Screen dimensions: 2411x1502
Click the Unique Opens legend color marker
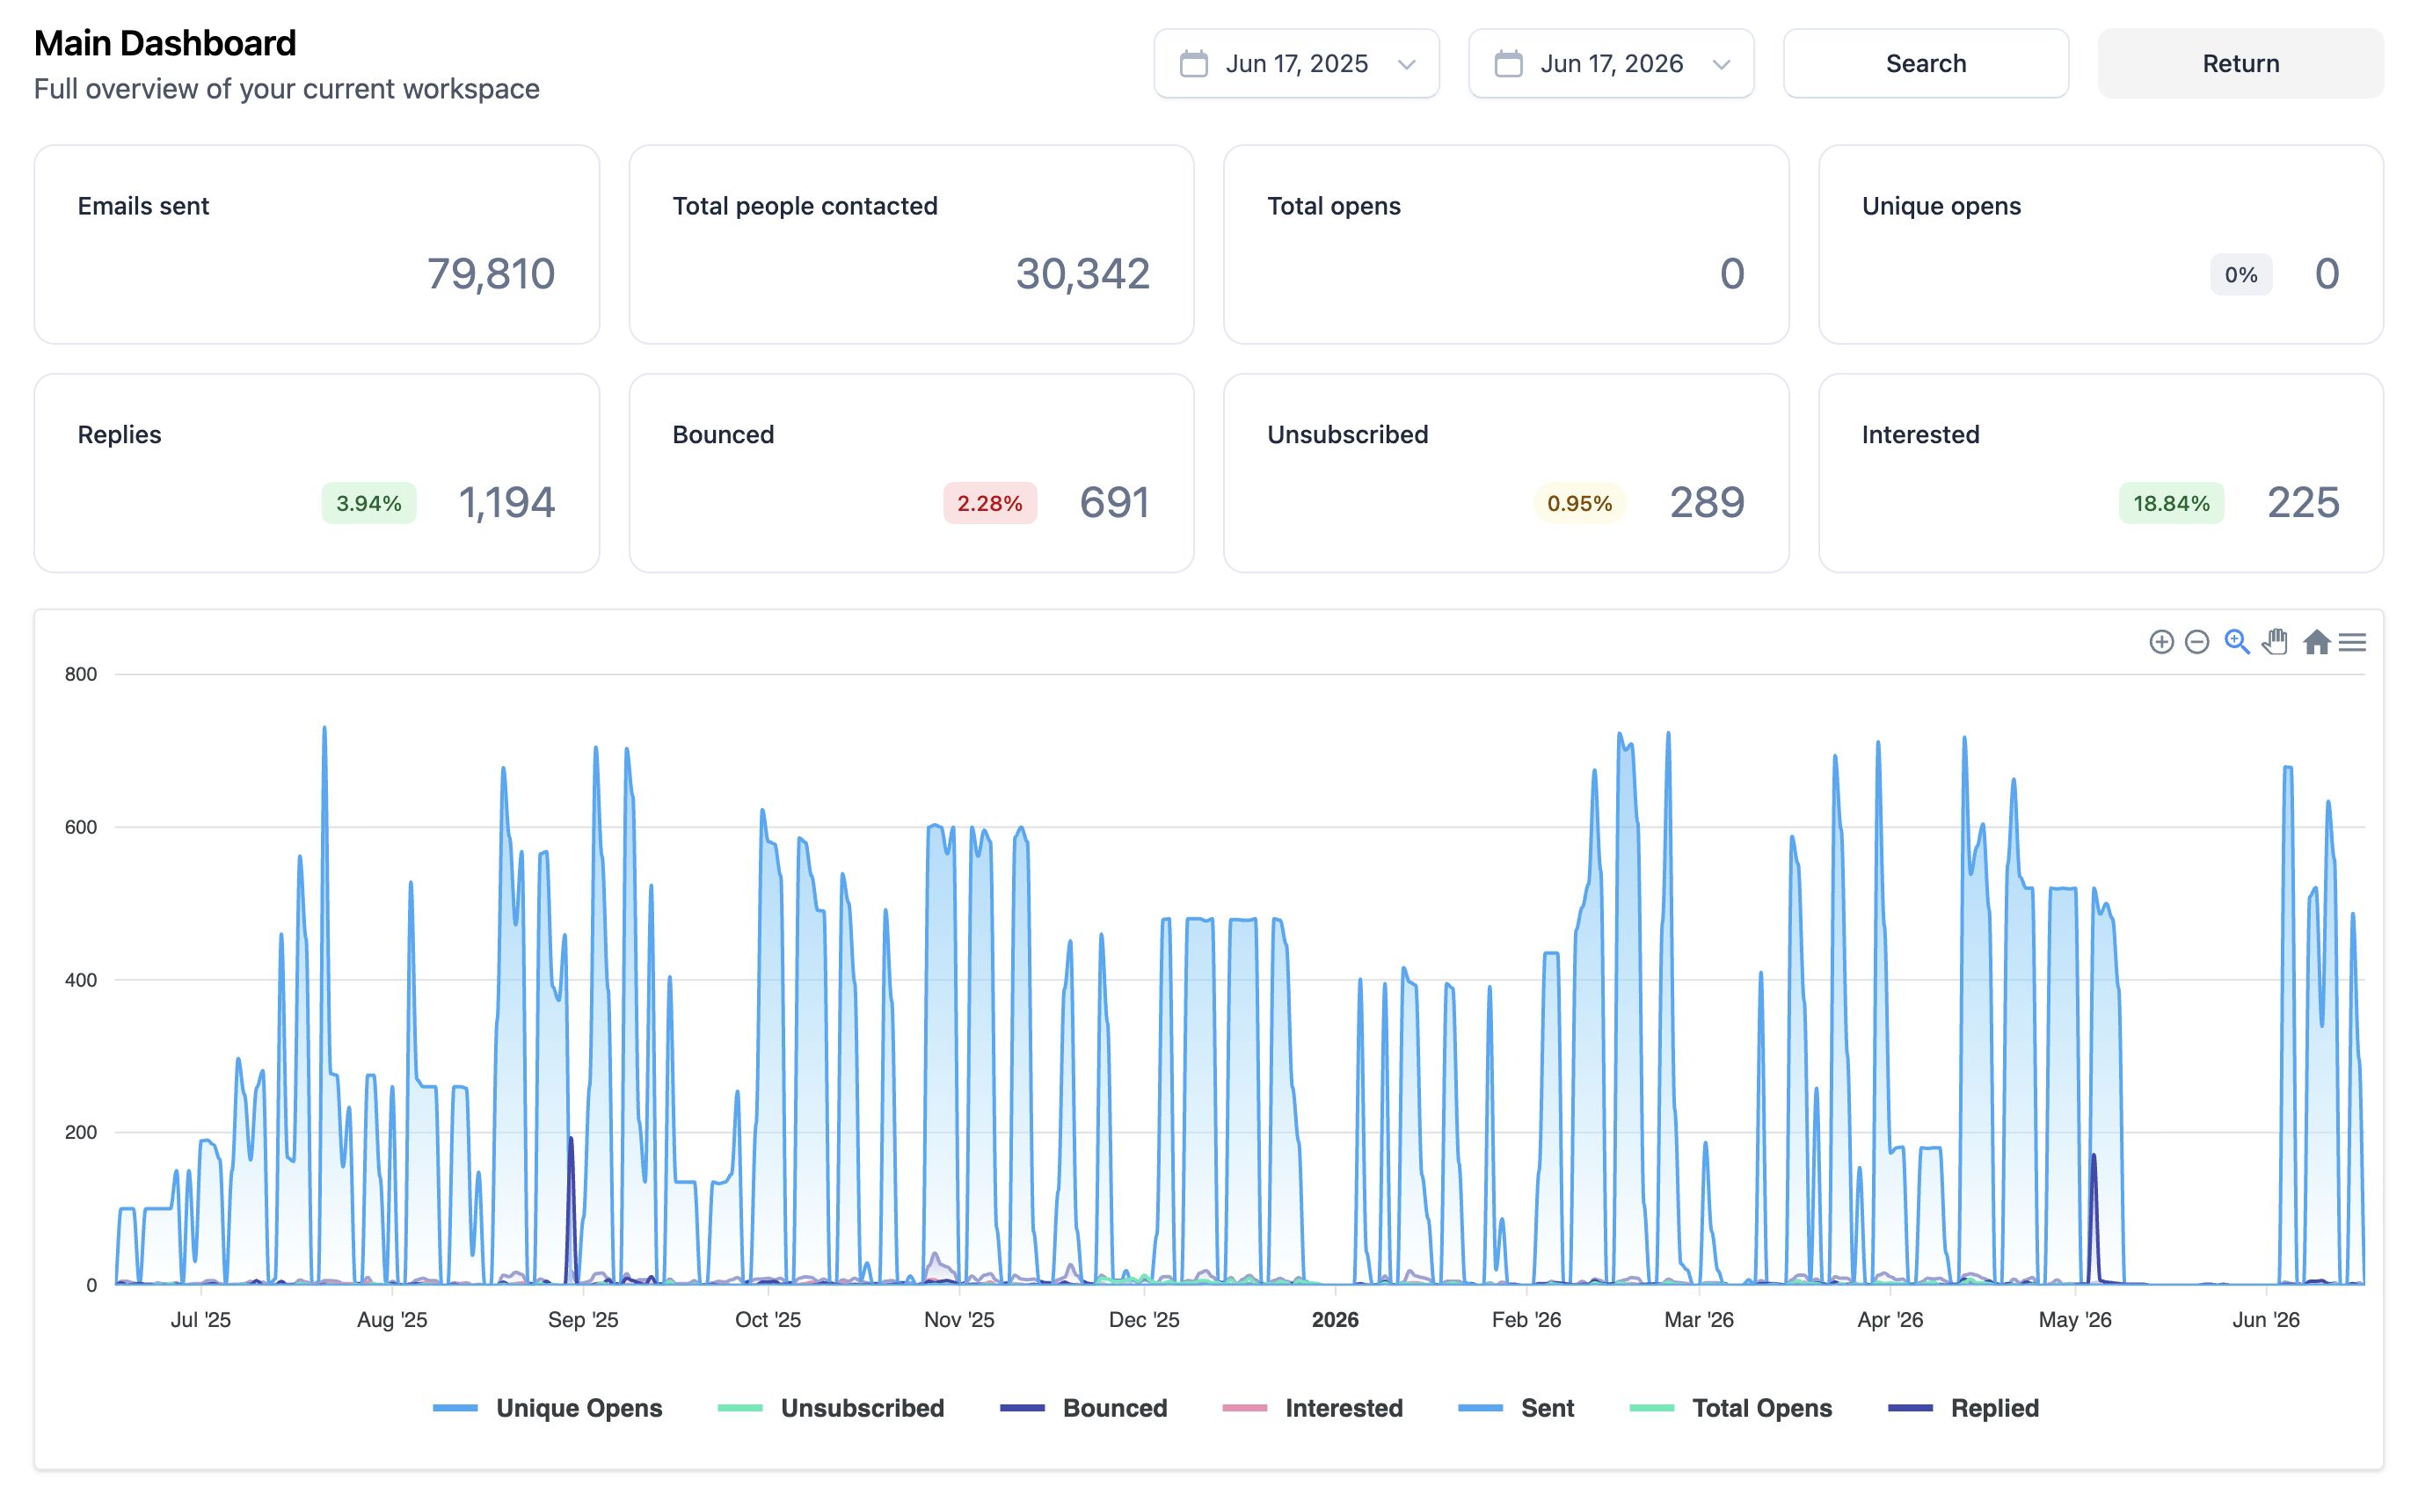455,1408
